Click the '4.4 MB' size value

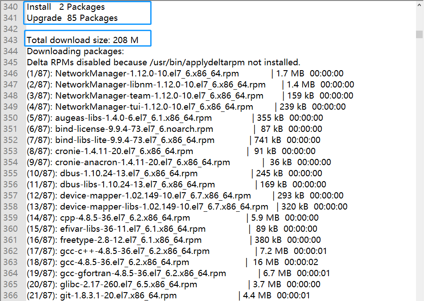tap(257, 295)
